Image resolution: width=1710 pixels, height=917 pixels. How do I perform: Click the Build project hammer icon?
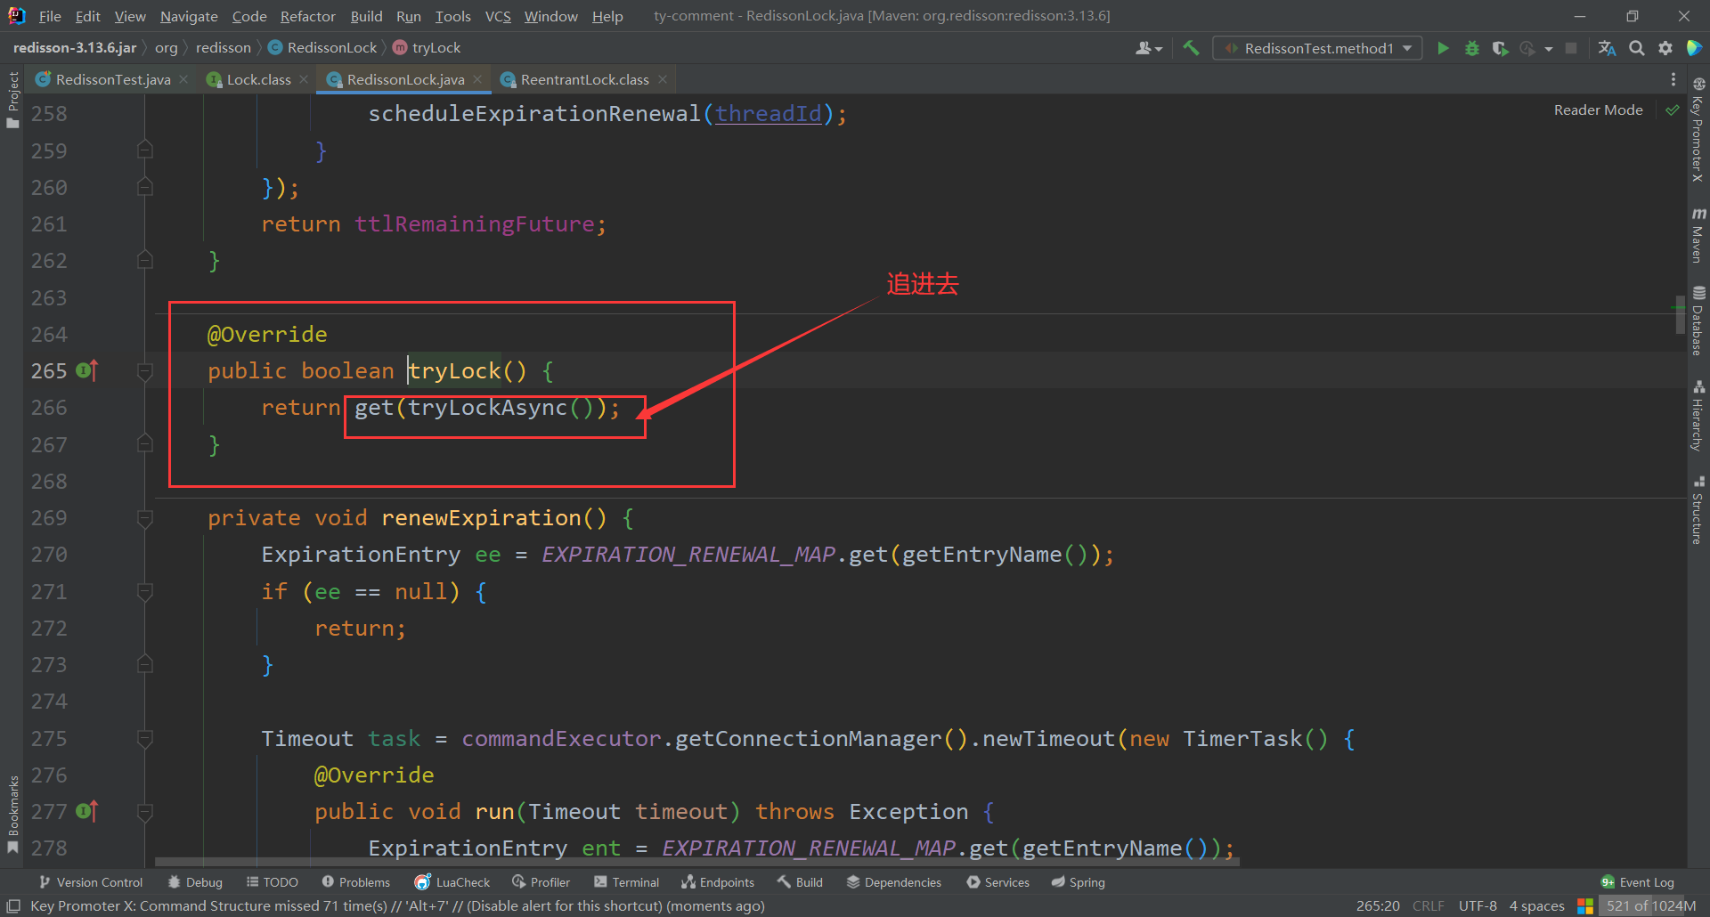(1191, 48)
